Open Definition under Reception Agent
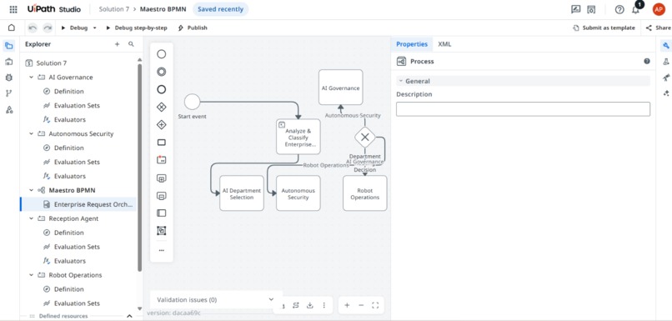The height and width of the screenshot is (321, 672). point(68,233)
